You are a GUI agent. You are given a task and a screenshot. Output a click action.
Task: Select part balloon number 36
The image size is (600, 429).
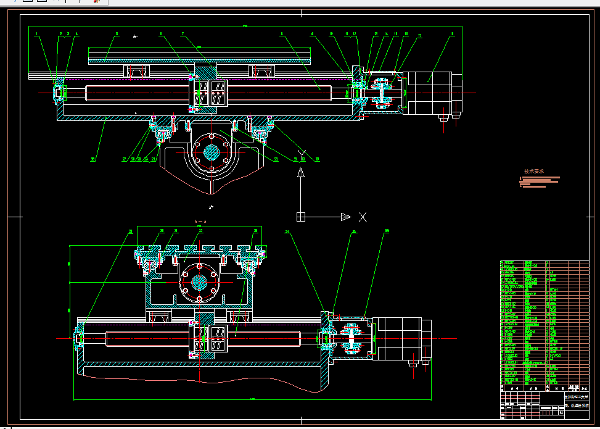click(387, 231)
